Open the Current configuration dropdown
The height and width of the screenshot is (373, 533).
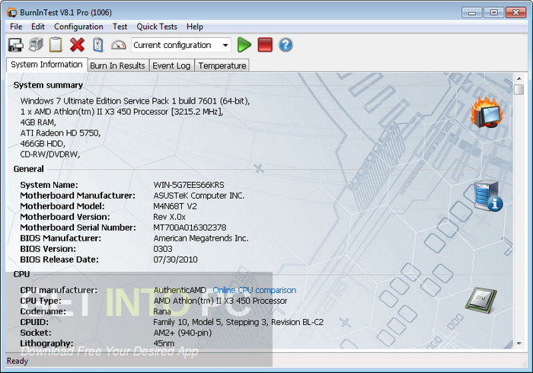(x=181, y=45)
